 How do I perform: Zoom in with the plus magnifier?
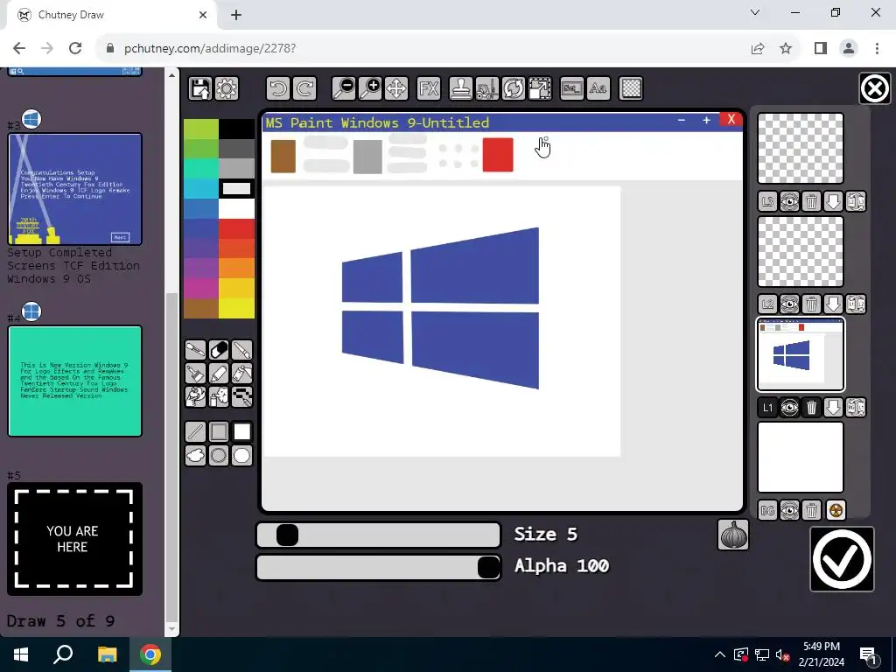(x=370, y=88)
